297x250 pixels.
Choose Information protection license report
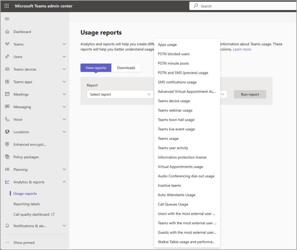[x=187, y=157]
